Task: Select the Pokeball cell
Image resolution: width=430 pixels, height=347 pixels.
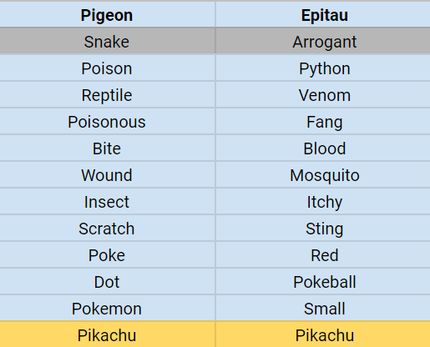Action: pyautogui.click(x=323, y=282)
